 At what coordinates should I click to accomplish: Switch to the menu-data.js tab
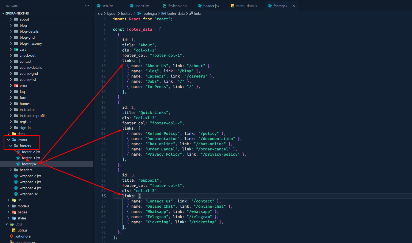click(246, 6)
